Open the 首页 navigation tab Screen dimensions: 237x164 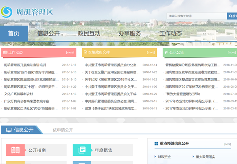tap(13, 34)
